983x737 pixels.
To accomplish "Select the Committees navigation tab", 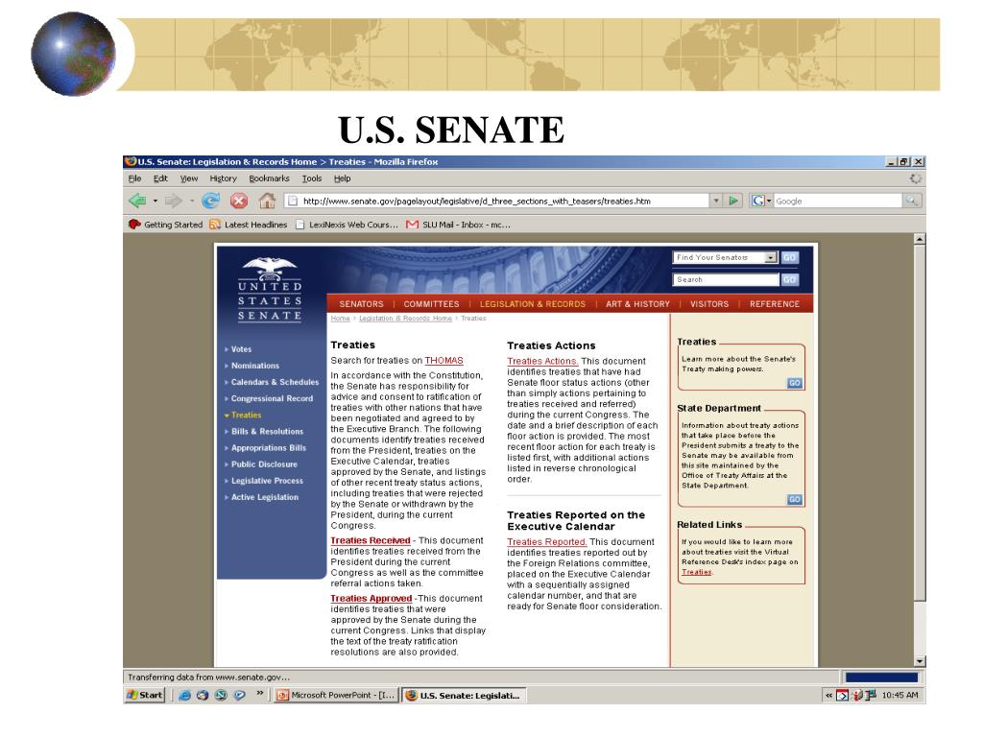I will pos(431,304).
